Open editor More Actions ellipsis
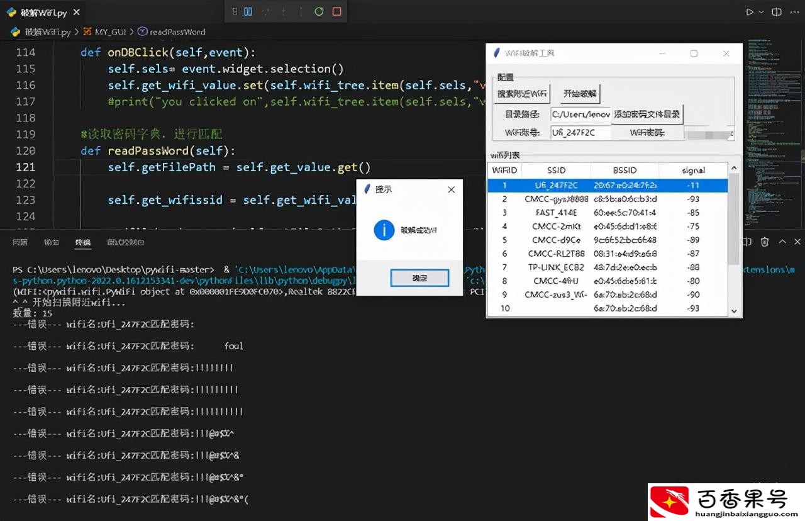805x521 pixels. pos(794,12)
